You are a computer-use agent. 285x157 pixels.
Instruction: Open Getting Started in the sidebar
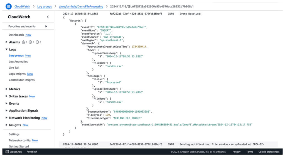coord(19,146)
